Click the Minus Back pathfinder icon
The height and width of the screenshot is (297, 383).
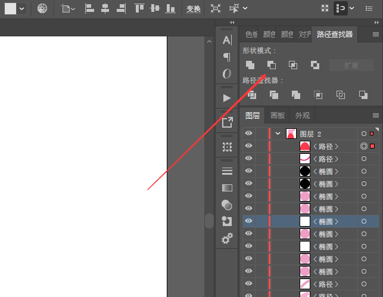(x=363, y=95)
